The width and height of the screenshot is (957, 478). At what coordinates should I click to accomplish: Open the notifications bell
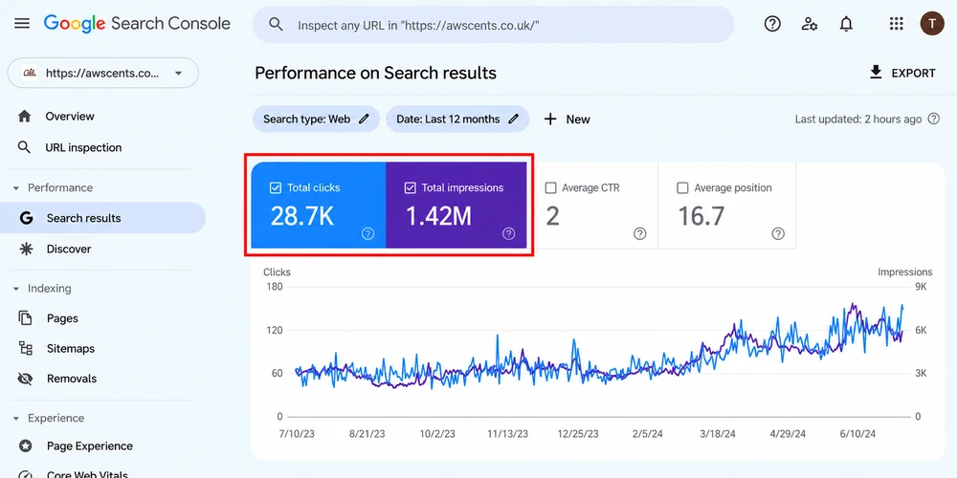pos(846,24)
